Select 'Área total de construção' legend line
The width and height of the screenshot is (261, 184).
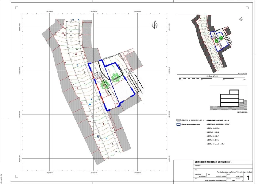point(218,124)
